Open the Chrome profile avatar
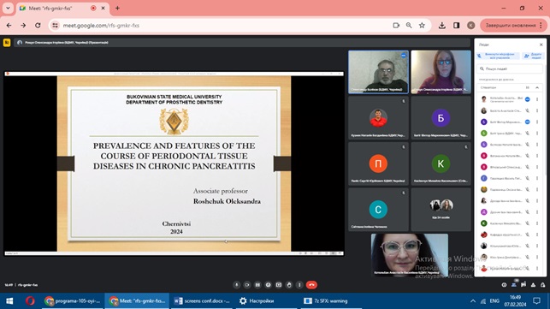The height and width of the screenshot is (309, 550). 471,26
